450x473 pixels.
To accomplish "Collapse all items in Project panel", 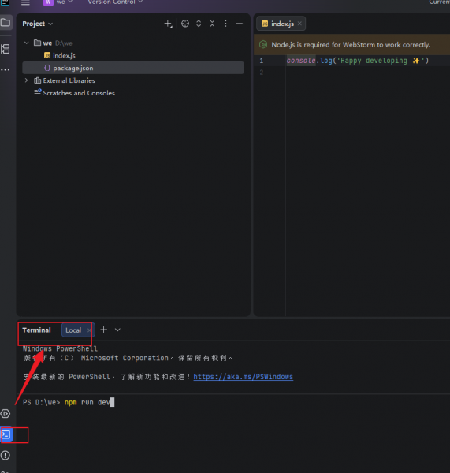I will click(212, 24).
